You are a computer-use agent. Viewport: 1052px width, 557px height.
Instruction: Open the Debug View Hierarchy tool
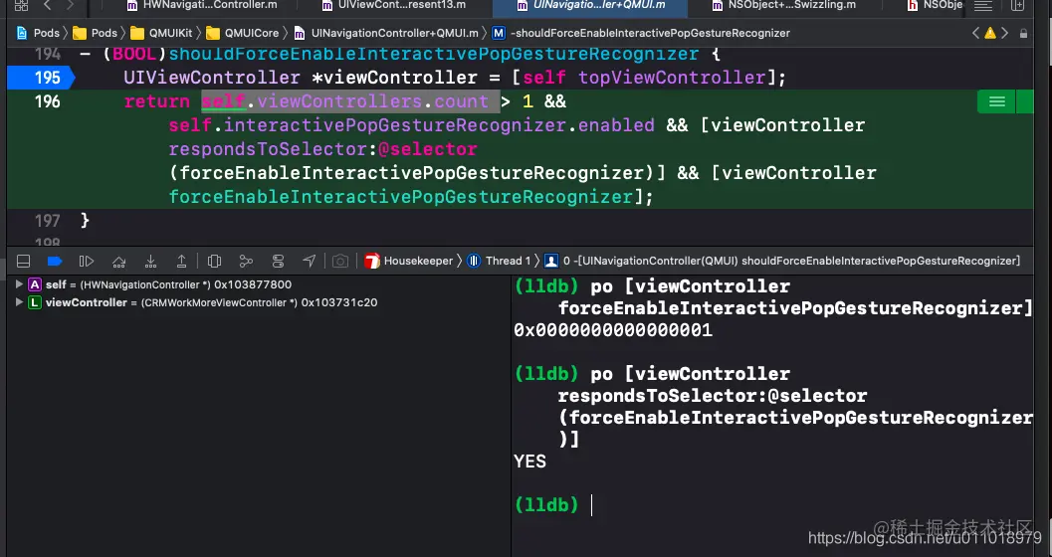215,261
